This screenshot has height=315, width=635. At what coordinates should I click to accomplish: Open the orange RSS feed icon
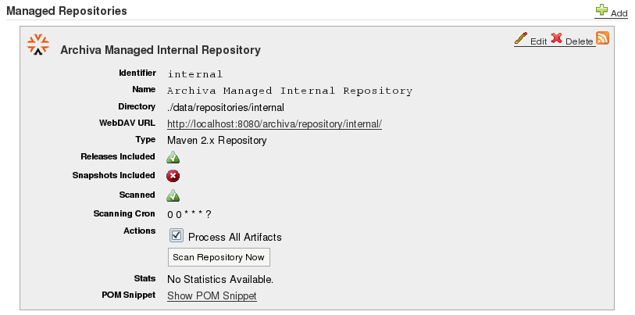[603, 38]
